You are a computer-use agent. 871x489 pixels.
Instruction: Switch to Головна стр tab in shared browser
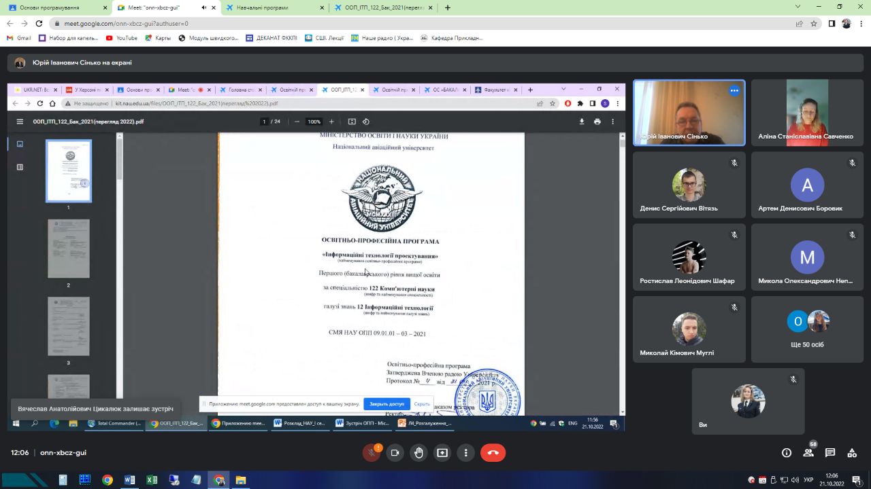[241, 90]
